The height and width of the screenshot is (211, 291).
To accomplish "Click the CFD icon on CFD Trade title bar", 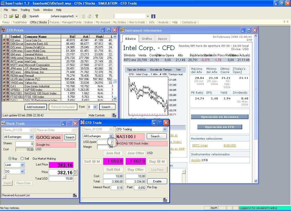I will (x=82, y=122).
